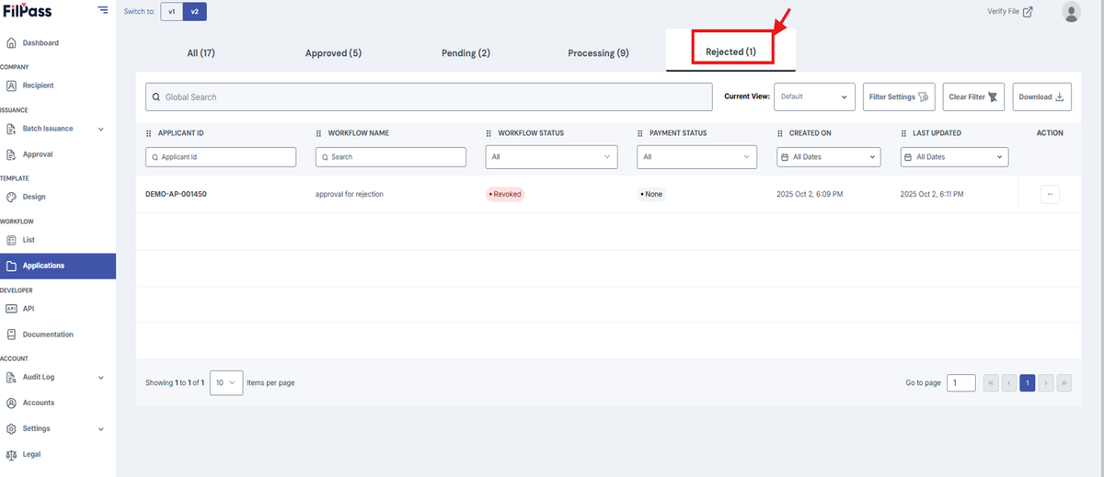Open Filter Settings
This screenshot has width=1104, height=477.
899,97
